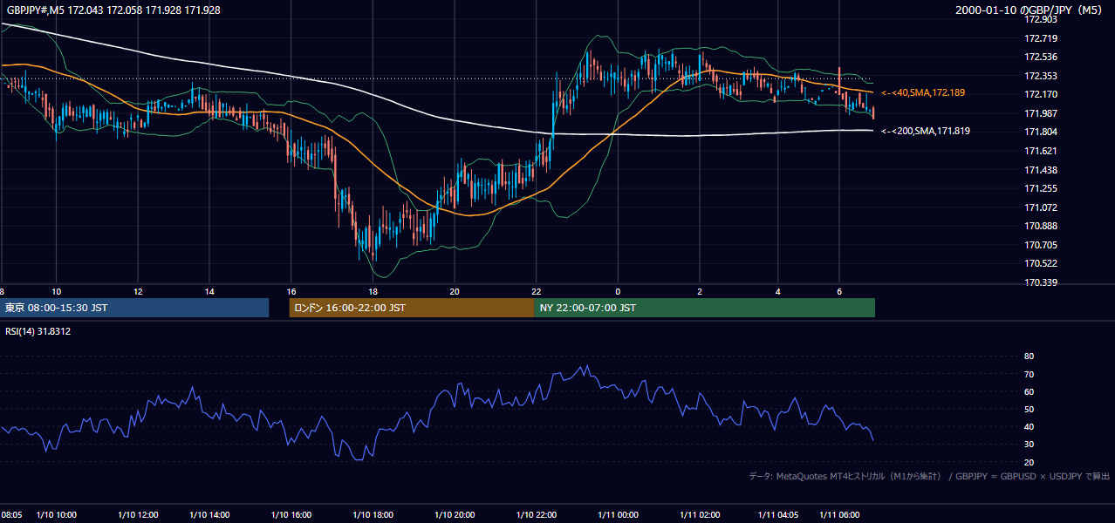Click the RSI 40 level label

point(1029,426)
